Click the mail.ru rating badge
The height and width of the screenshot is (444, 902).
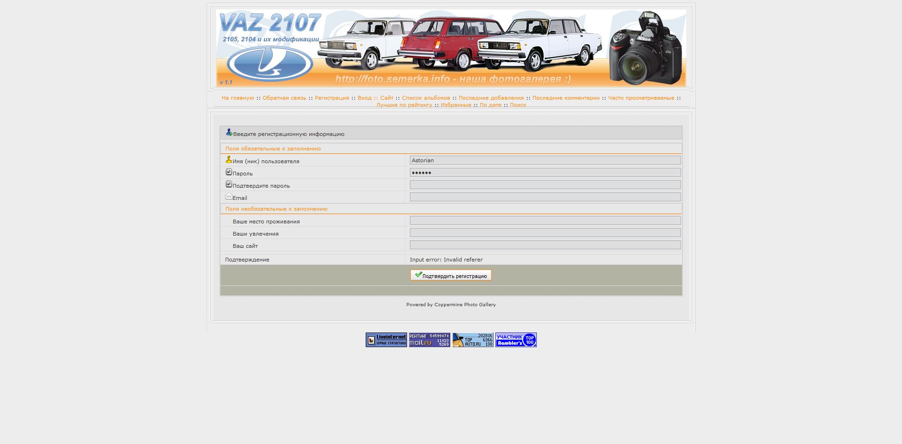tap(429, 340)
